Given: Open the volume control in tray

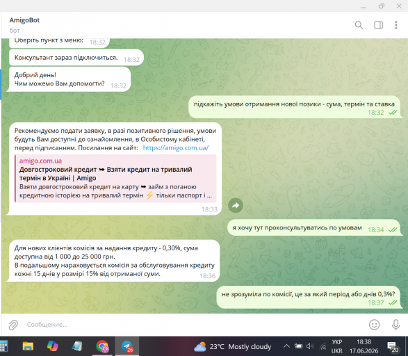Looking at the screenshot, I should [x=310, y=346].
